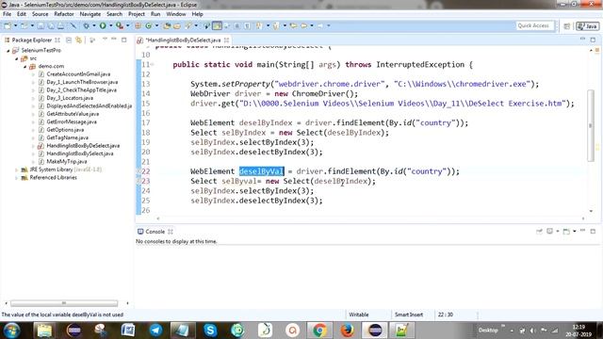Click the Save toolbar icon
The image size is (603, 339).
tap(41, 25)
